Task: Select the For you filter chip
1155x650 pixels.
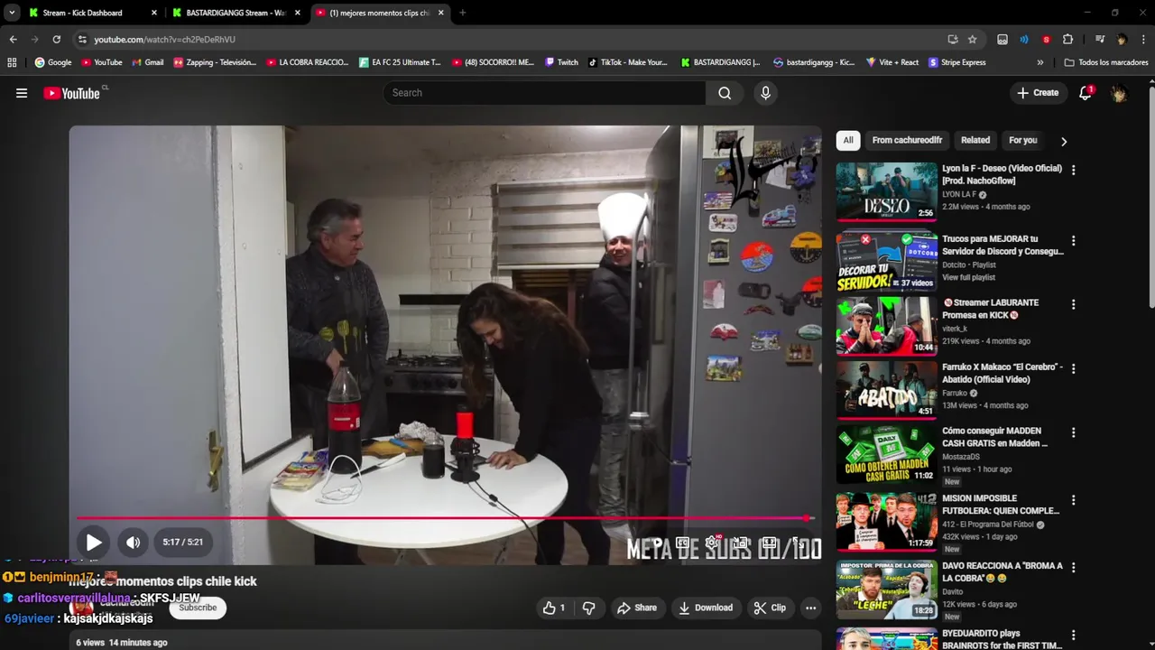Action: [x=1022, y=141]
